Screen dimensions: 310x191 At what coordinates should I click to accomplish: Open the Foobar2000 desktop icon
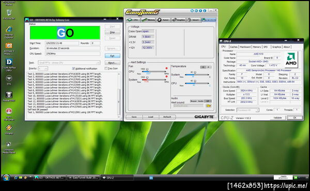9,97
